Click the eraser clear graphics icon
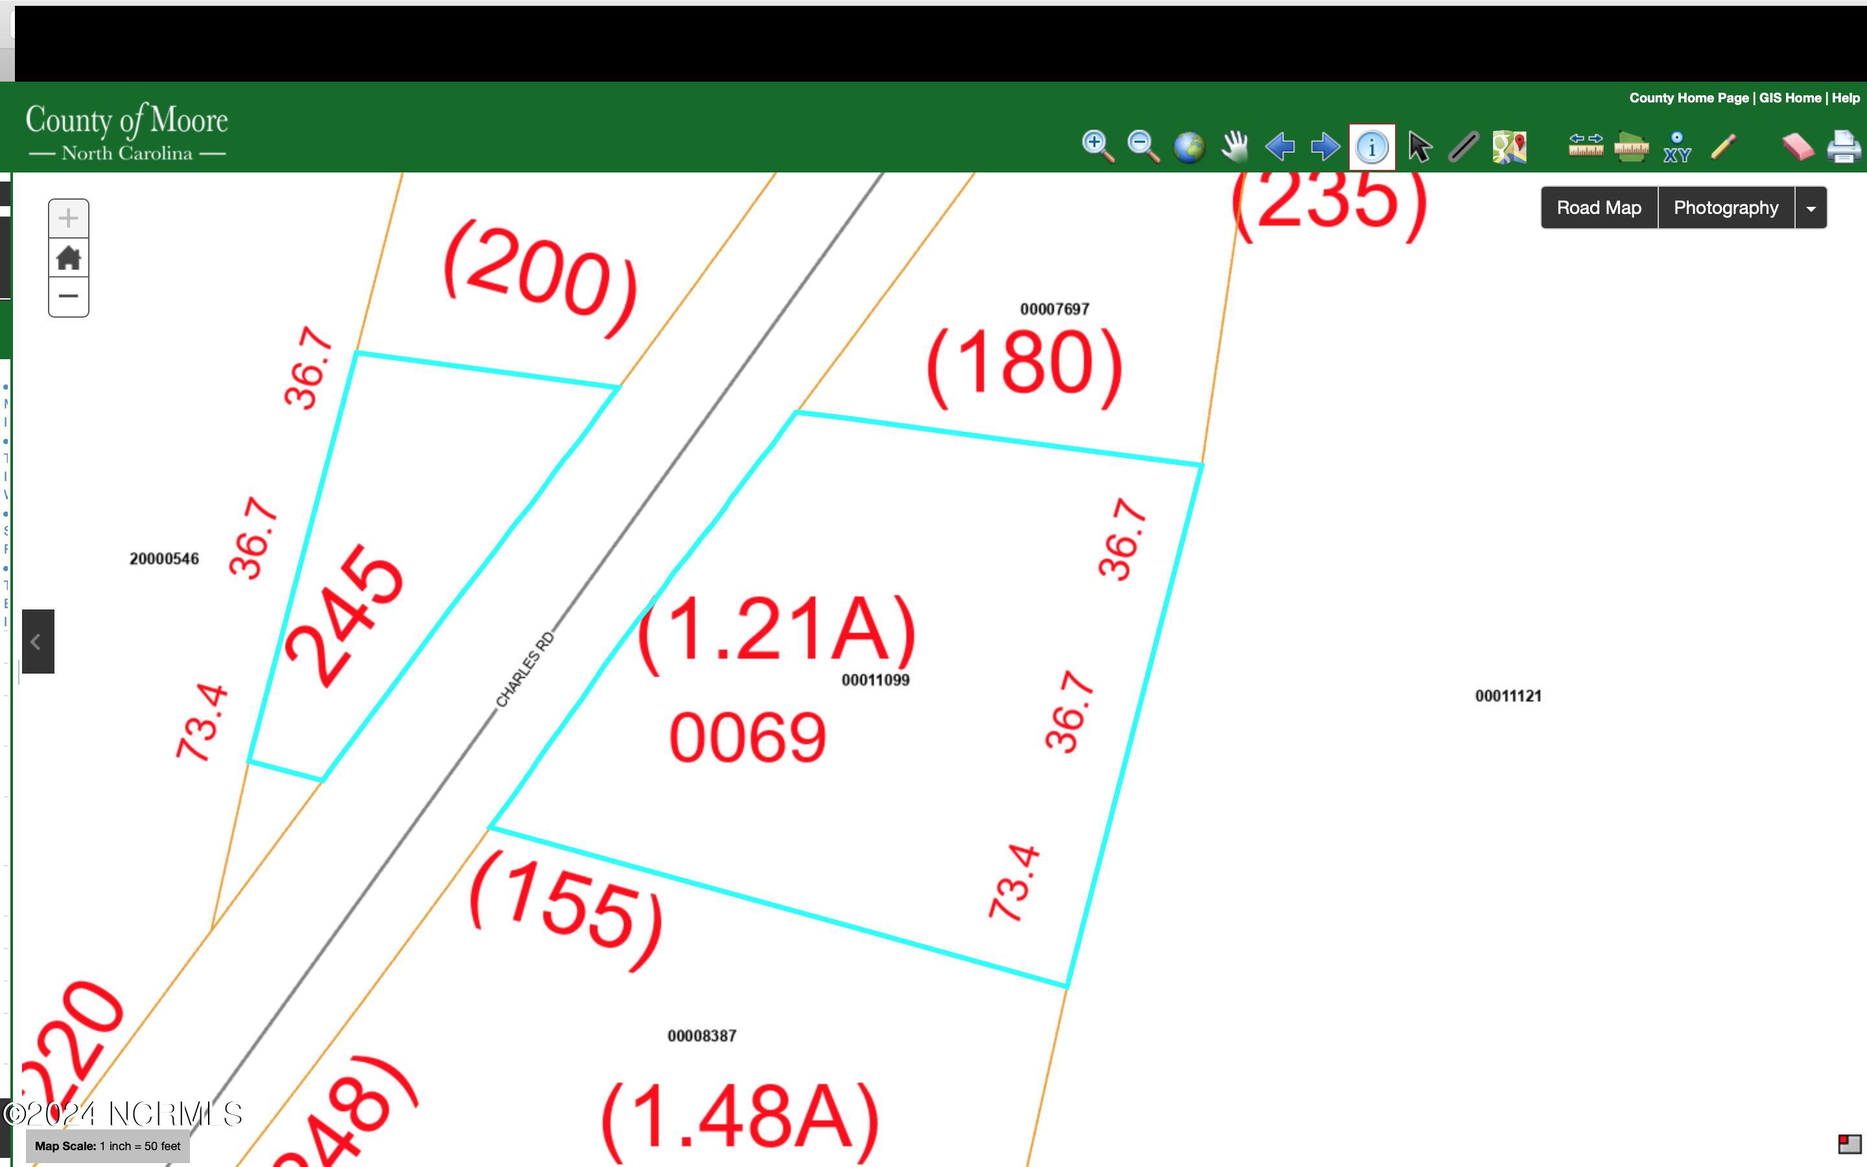The height and width of the screenshot is (1167, 1867). pos(1798,147)
